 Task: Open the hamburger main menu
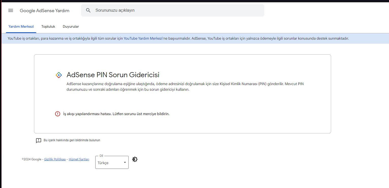coord(11,10)
